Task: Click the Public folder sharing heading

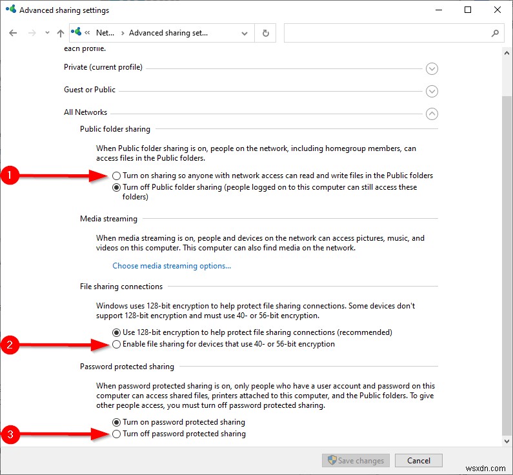Action: click(115, 129)
